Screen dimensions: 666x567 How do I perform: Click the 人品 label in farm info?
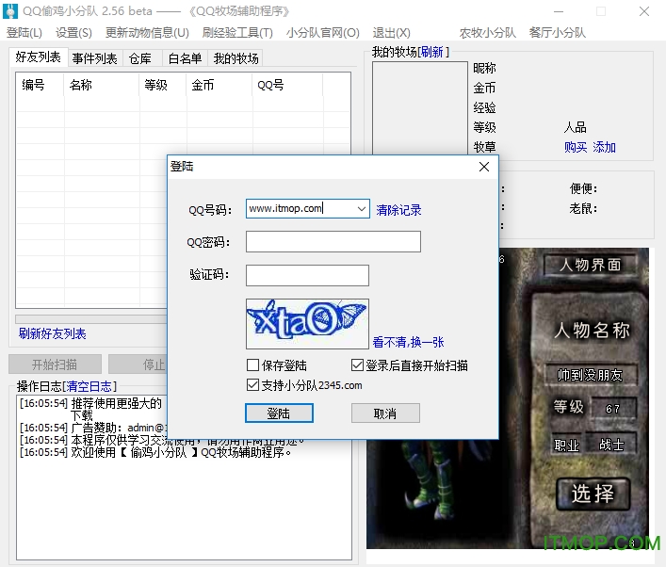pos(576,127)
